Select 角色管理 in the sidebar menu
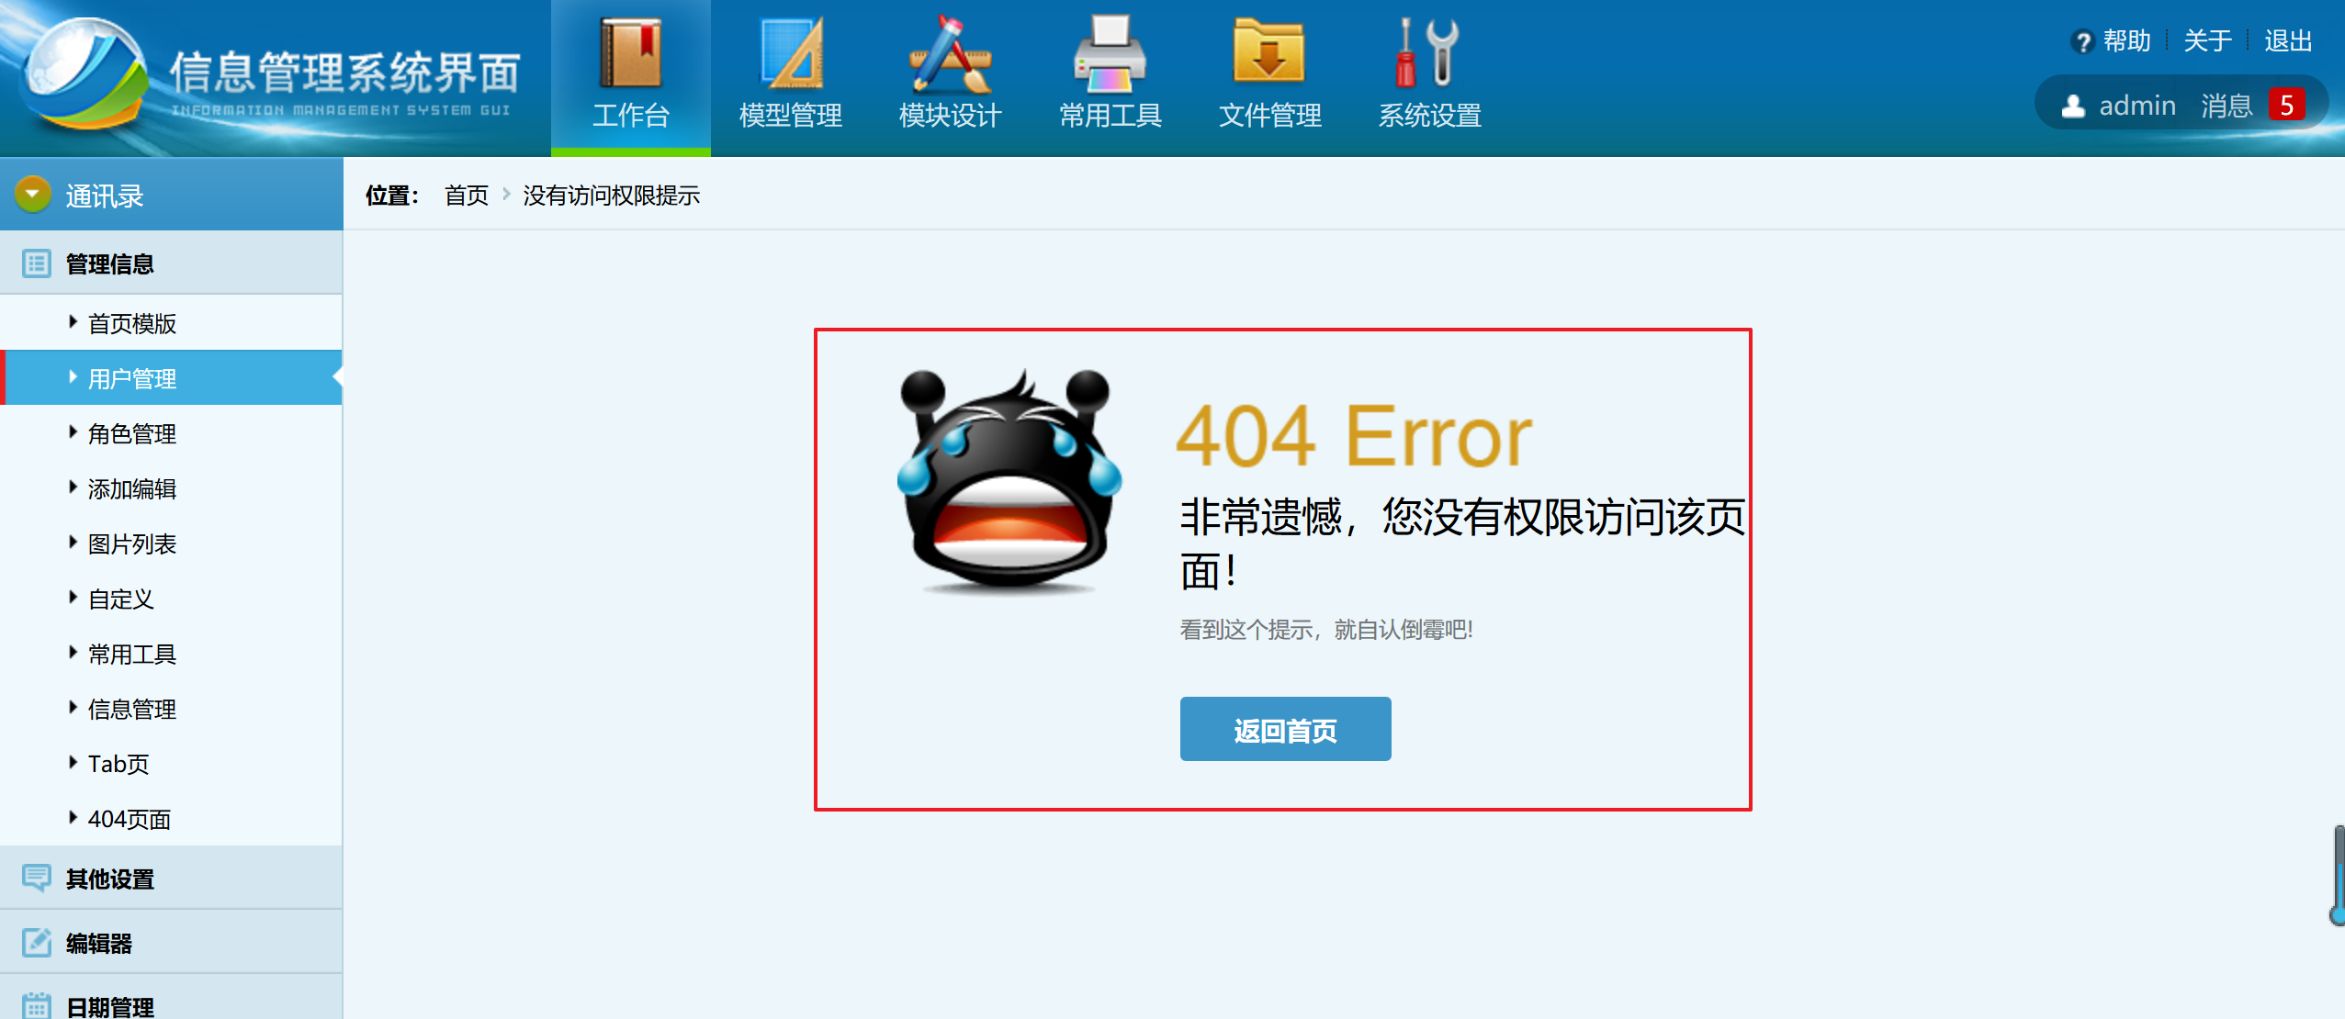Viewport: 2345px width, 1019px height. (x=132, y=434)
